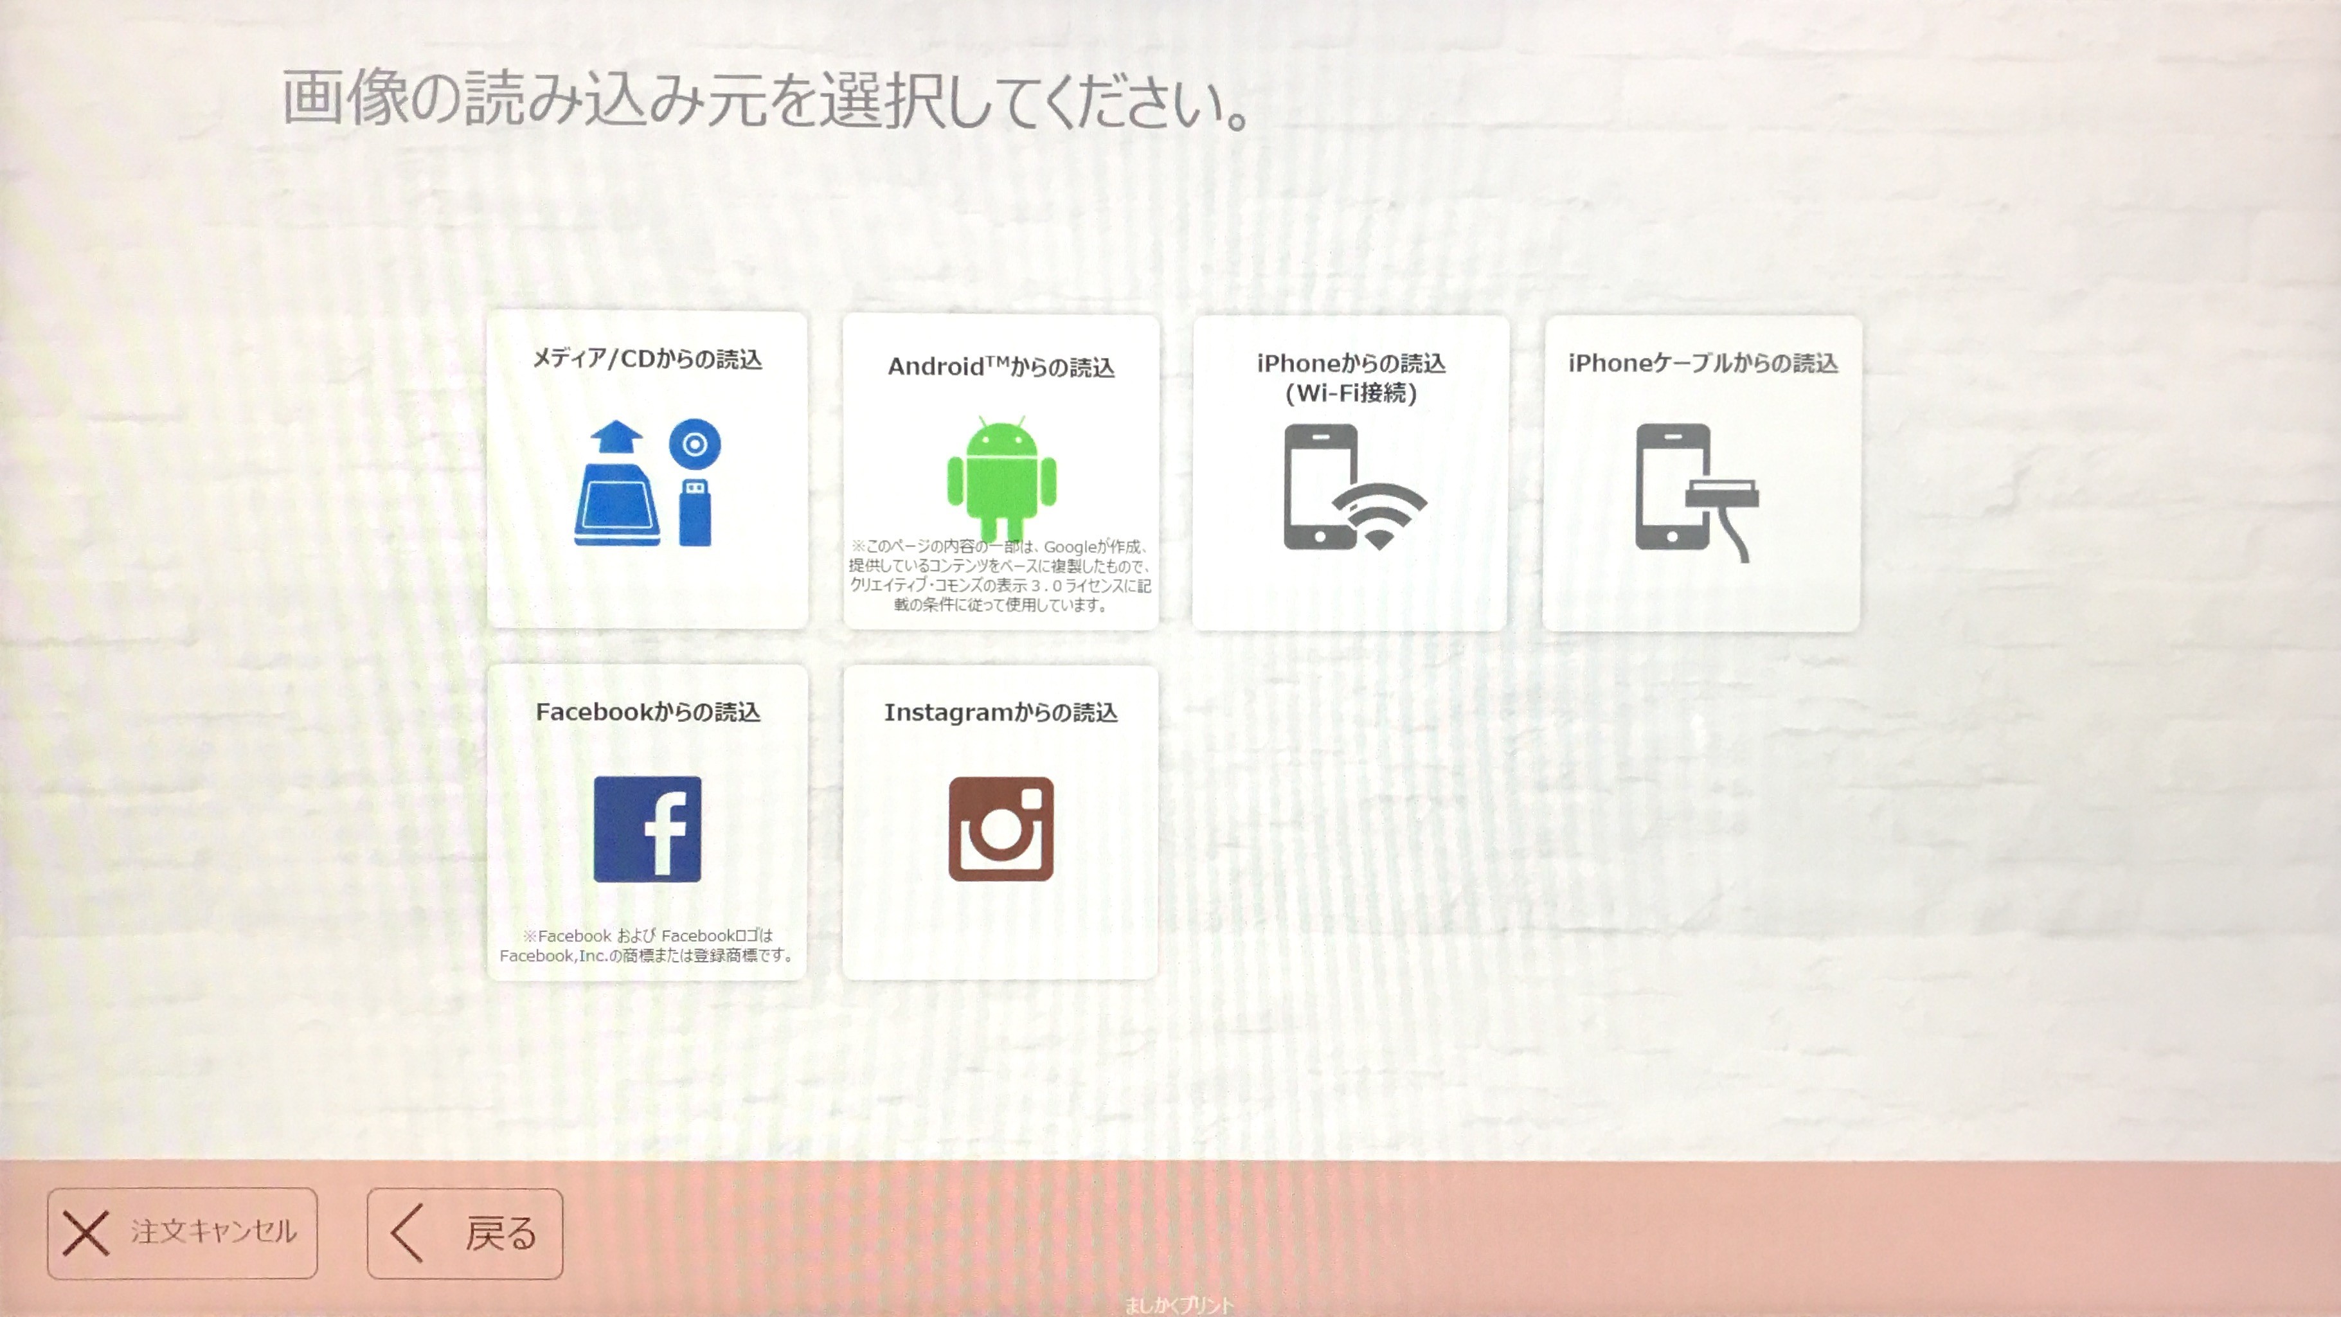
Task: Tap the Facebook logo icon
Action: (x=647, y=829)
